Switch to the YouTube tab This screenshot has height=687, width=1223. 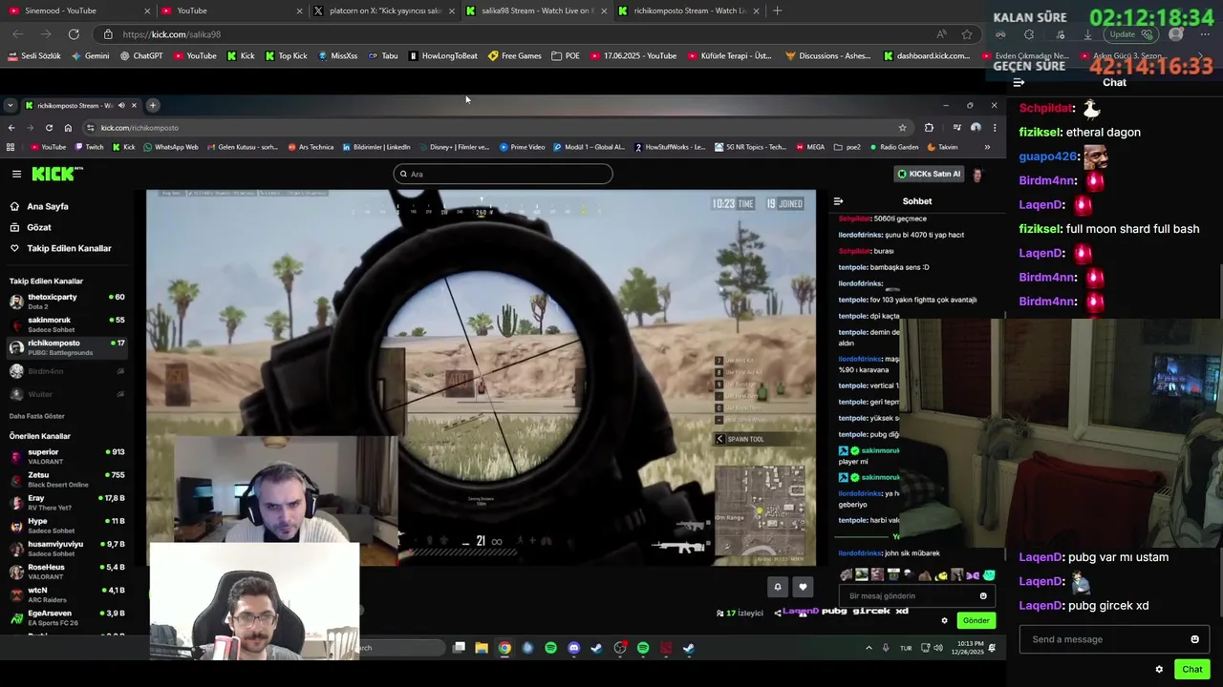tap(230, 10)
